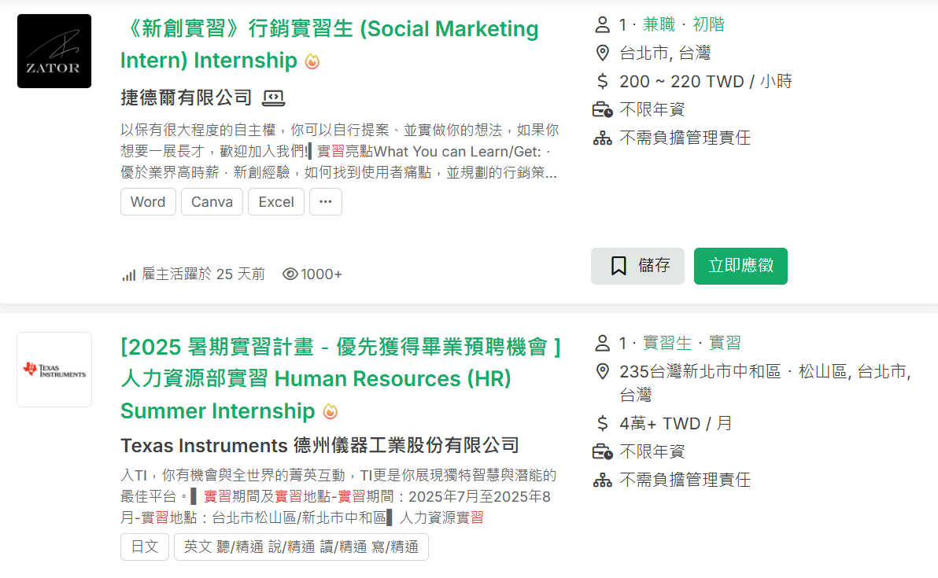938x578 pixels.
Task: Click the 實習 seniority link in Texas Instruments listing
Action: (x=725, y=343)
